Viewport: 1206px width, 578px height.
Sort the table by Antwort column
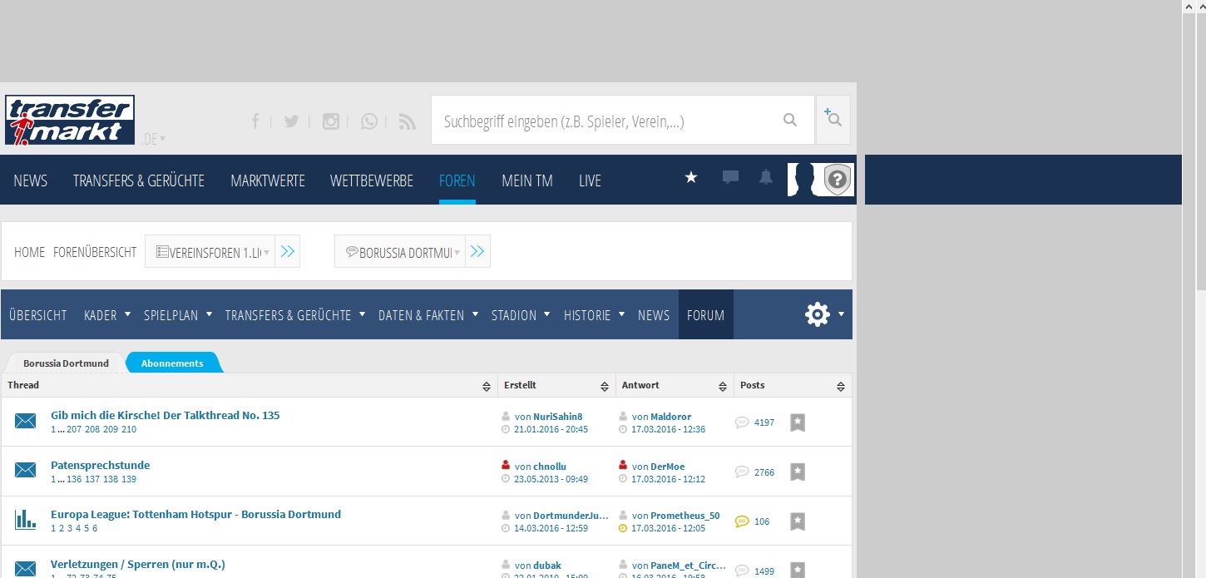[x=723, y=386]
